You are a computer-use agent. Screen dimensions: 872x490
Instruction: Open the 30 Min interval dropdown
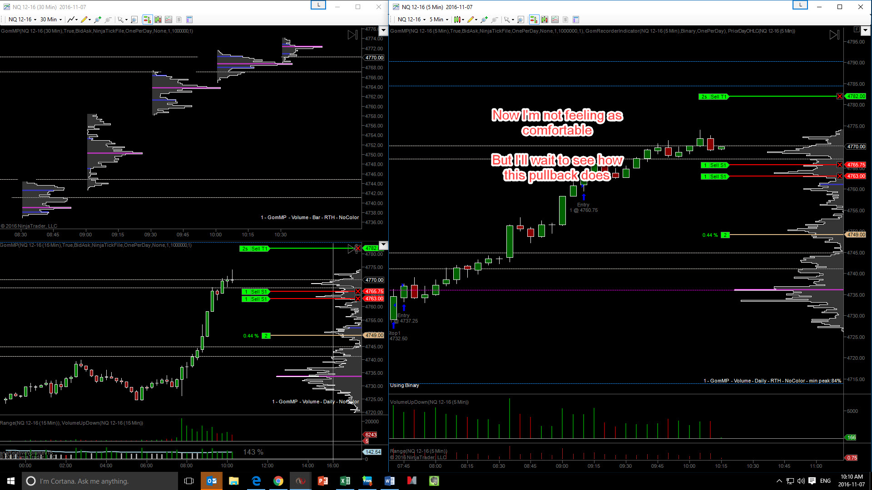click(x=51, y=20)
